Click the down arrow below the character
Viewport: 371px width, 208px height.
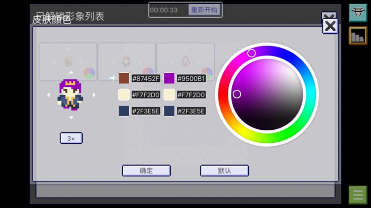[x=71, y=117]
